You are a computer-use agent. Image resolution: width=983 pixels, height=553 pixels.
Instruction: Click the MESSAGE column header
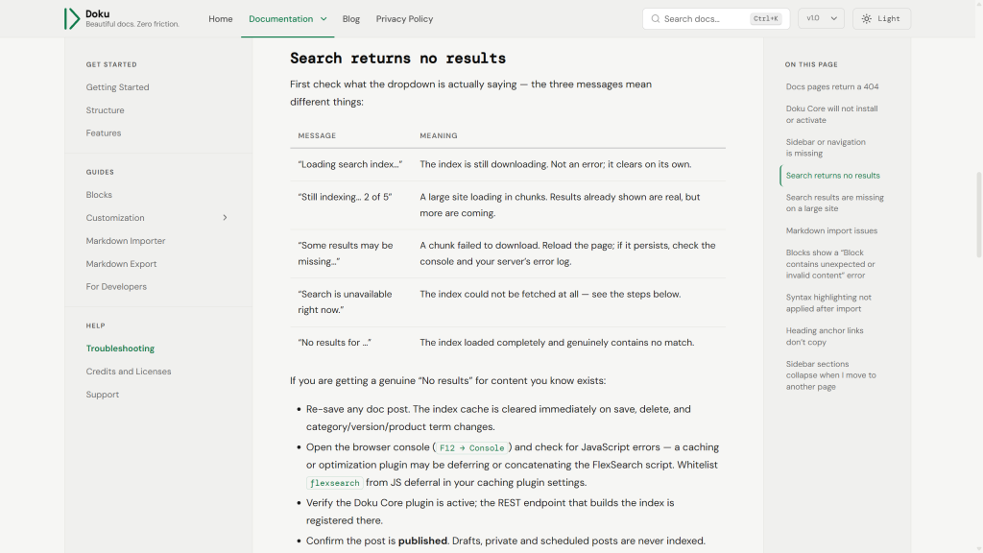coord(317,135)
